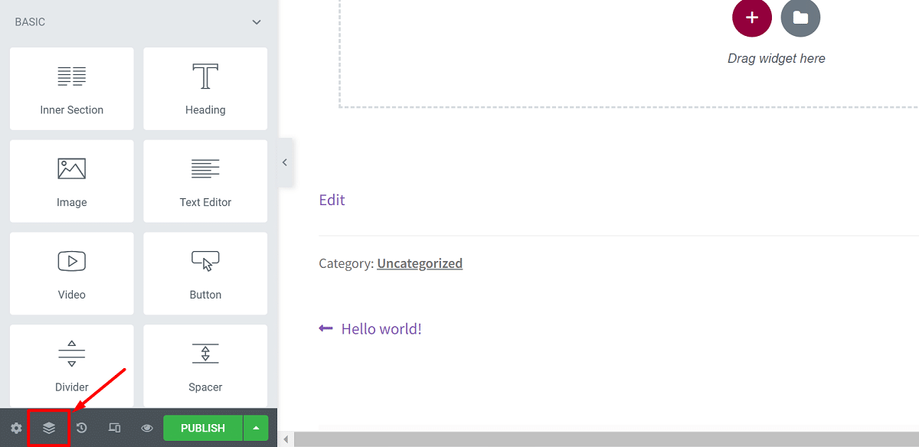Open save options arrow beside Publish

tap(256, 428)
